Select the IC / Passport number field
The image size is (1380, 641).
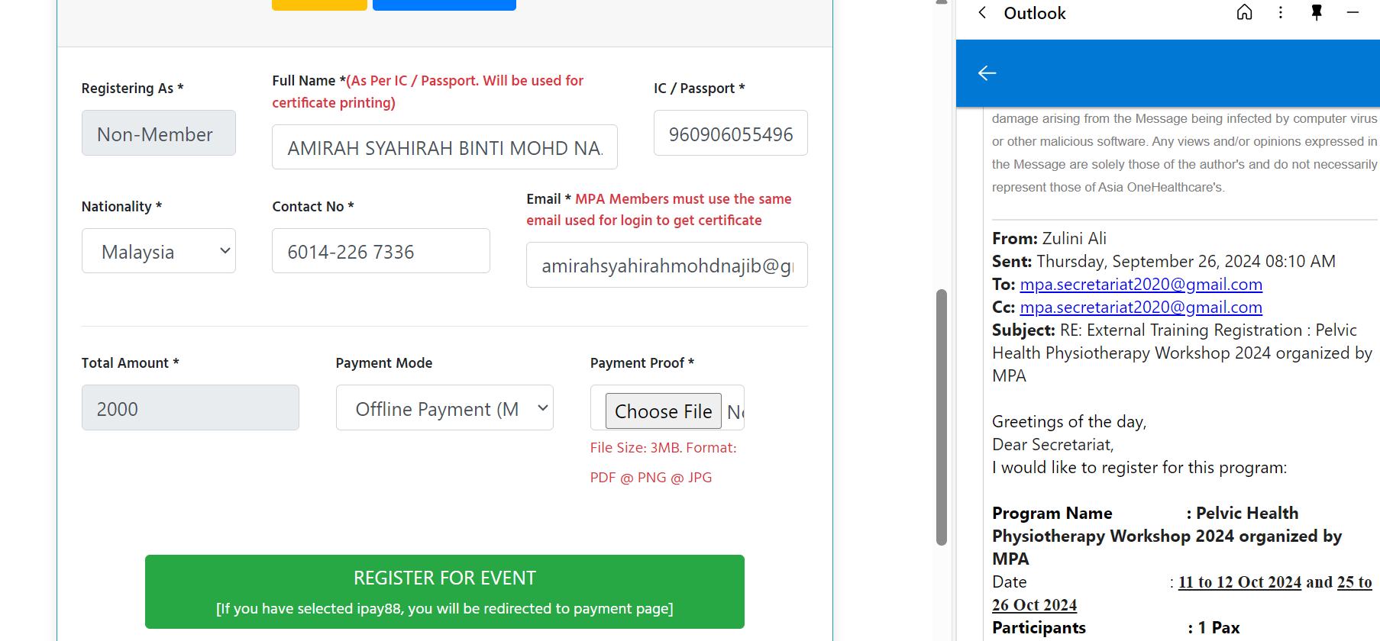(730, 134)
